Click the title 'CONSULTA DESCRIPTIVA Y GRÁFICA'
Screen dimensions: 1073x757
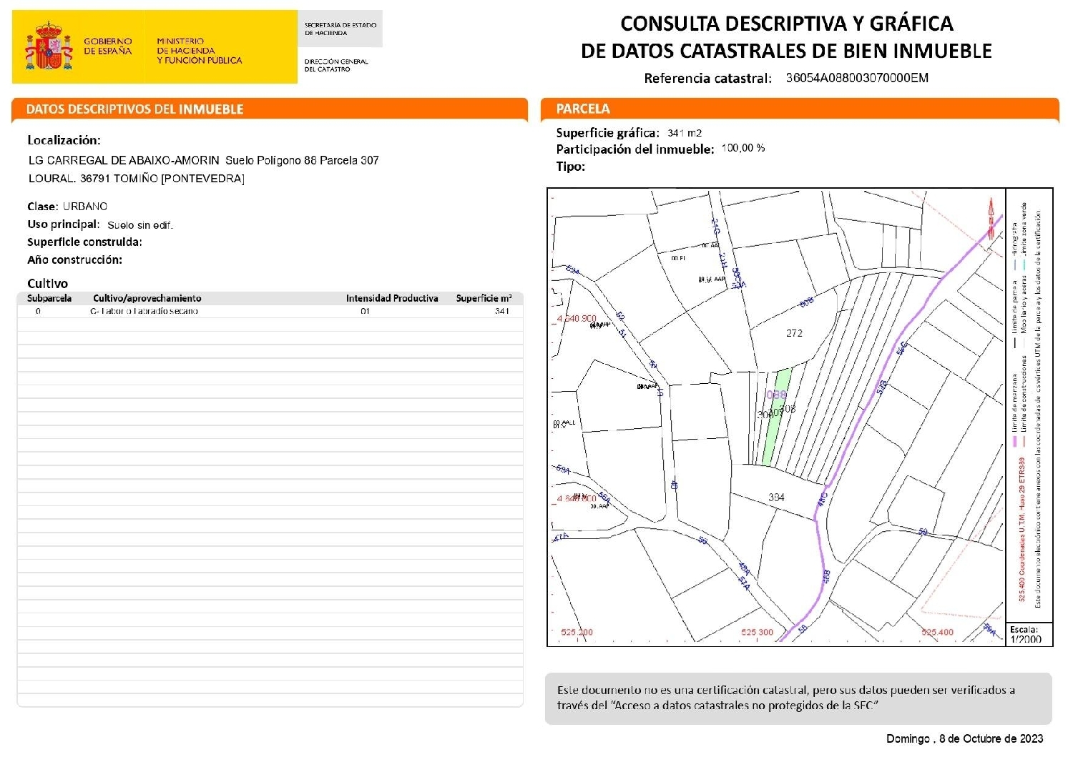click(787, 24)
